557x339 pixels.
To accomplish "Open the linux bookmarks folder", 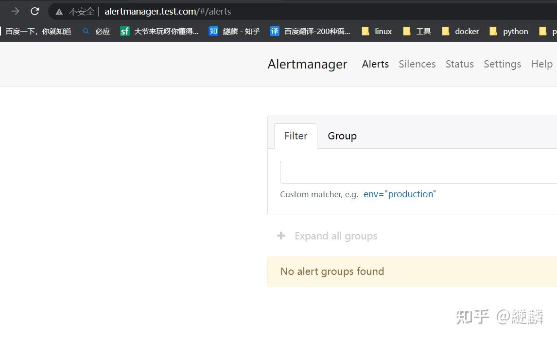I will coord(377,31).
